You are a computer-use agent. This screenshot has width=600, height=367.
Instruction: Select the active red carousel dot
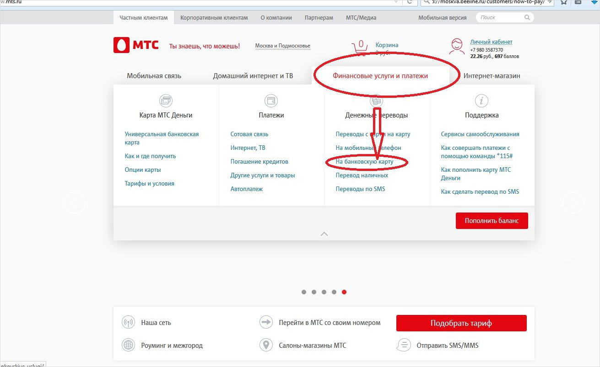click(344, 292)
